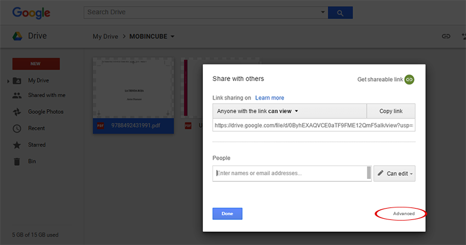This screenshot has height=245, width=466.
Task: Click the Bin trash icon
Action: coord(17,162)
